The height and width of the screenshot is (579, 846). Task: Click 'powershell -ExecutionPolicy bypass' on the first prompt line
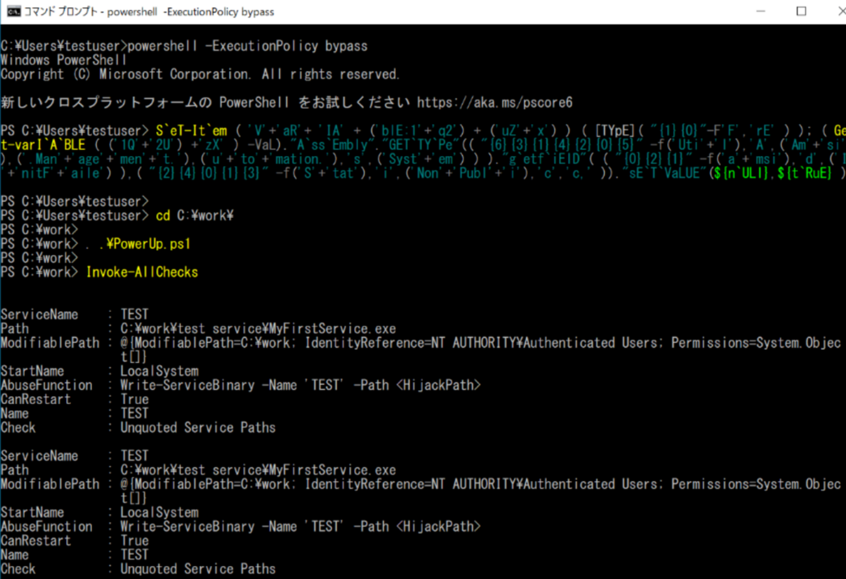click(x=248, y=46)
